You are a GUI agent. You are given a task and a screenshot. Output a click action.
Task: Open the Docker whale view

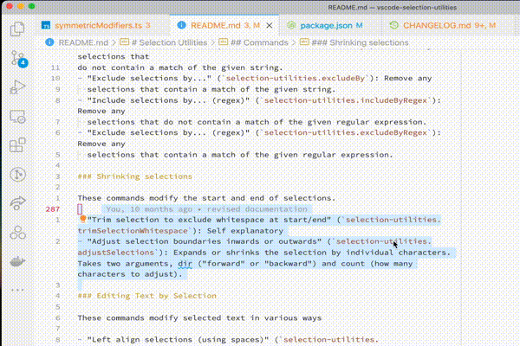pyautogui.click(x=18, y=261)
